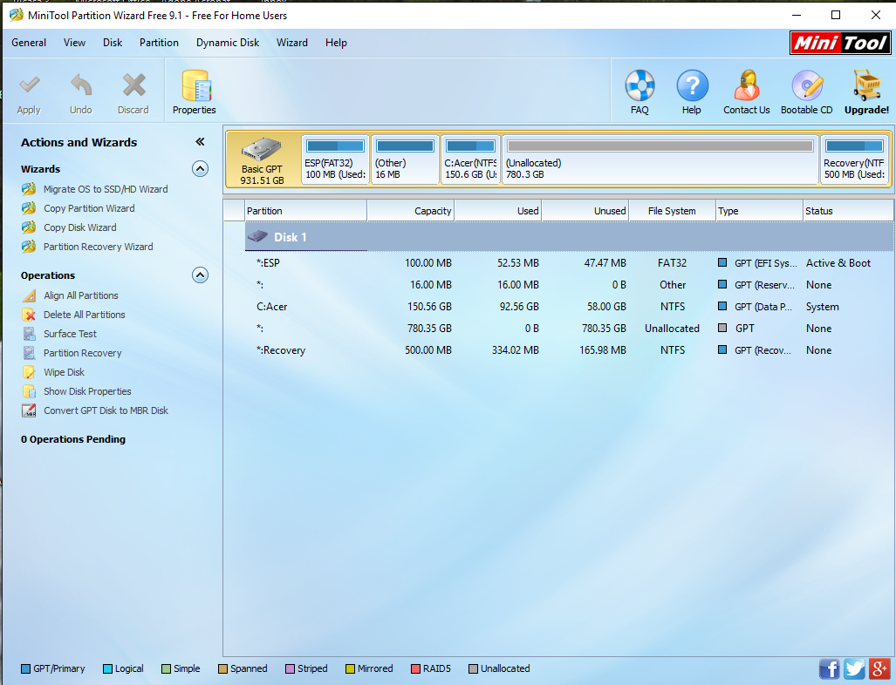Click Convert GPT Disk to MBR Disk
896x685 pixels.
[x=106, y=410]
